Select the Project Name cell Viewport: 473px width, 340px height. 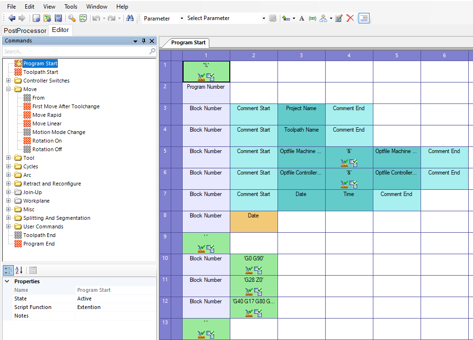[301, 114]
